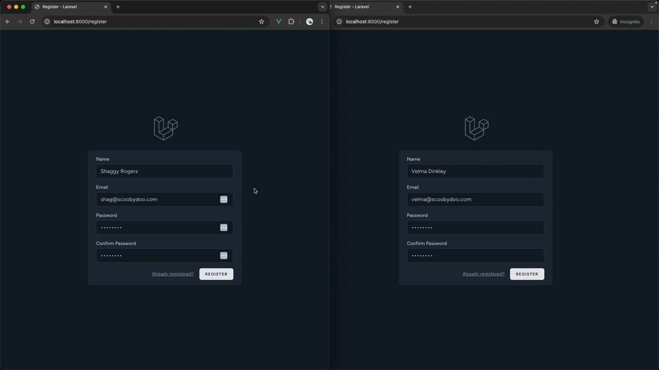Open the extensions puzzle-piece menu

[291, 22]
